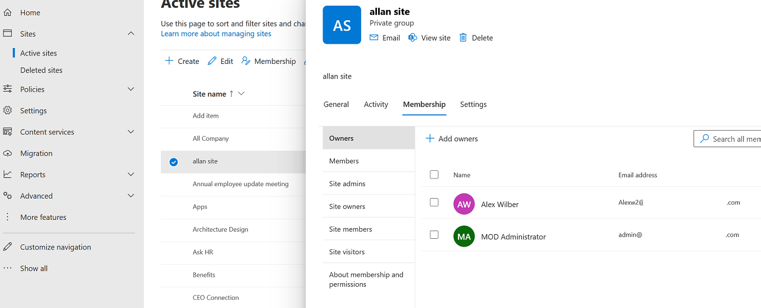The width and height of the screenshot is (761, 308).
Task: Click the Email envelope icon
Action: coord(374,38)
